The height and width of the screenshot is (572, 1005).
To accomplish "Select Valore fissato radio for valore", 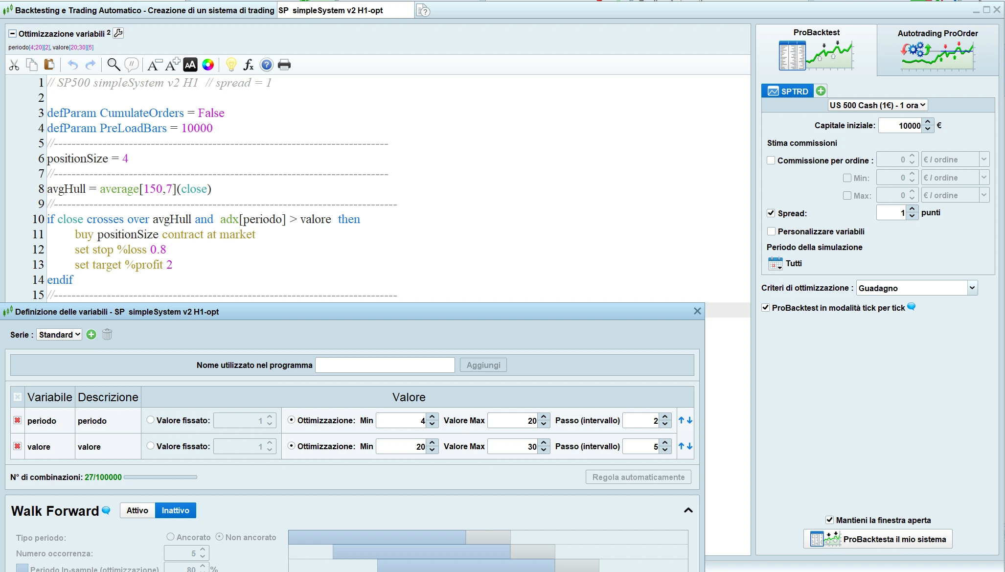I will pyautogui.click(x=151, y=446).
